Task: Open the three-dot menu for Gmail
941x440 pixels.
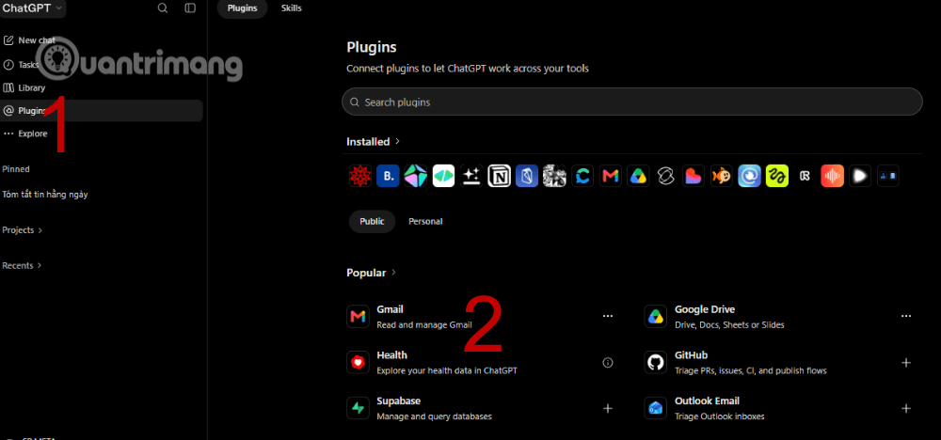Action: [x=608, y=316]
